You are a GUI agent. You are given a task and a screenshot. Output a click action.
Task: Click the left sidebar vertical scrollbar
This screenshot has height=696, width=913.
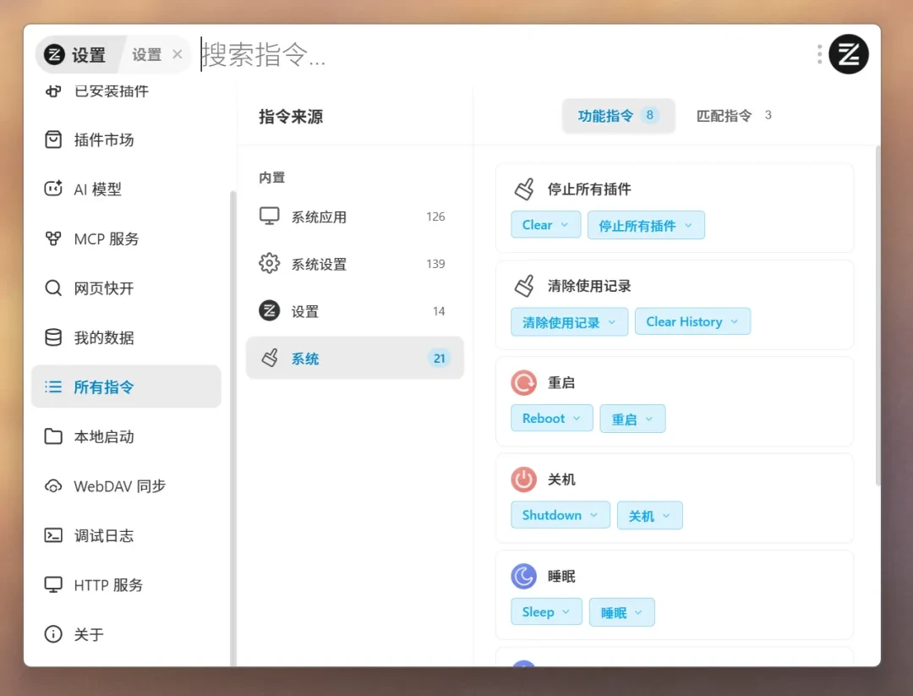[x=233, y=428]
